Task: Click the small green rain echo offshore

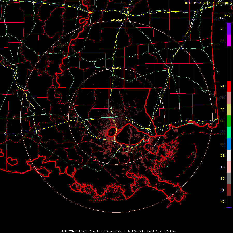Action: (167, 166)
